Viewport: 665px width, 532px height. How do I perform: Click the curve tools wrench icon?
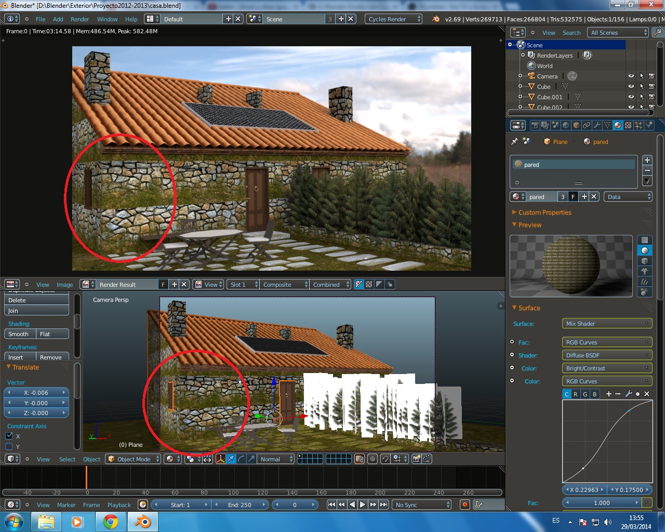coord(628,394)
